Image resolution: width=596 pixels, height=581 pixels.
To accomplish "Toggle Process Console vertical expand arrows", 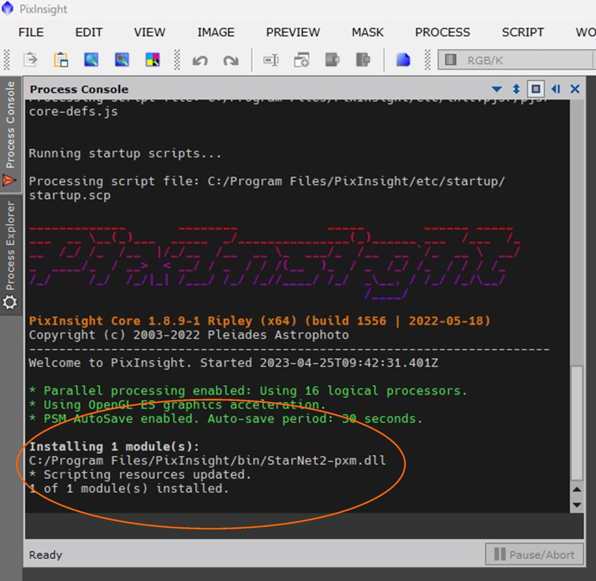I will 516,89.
